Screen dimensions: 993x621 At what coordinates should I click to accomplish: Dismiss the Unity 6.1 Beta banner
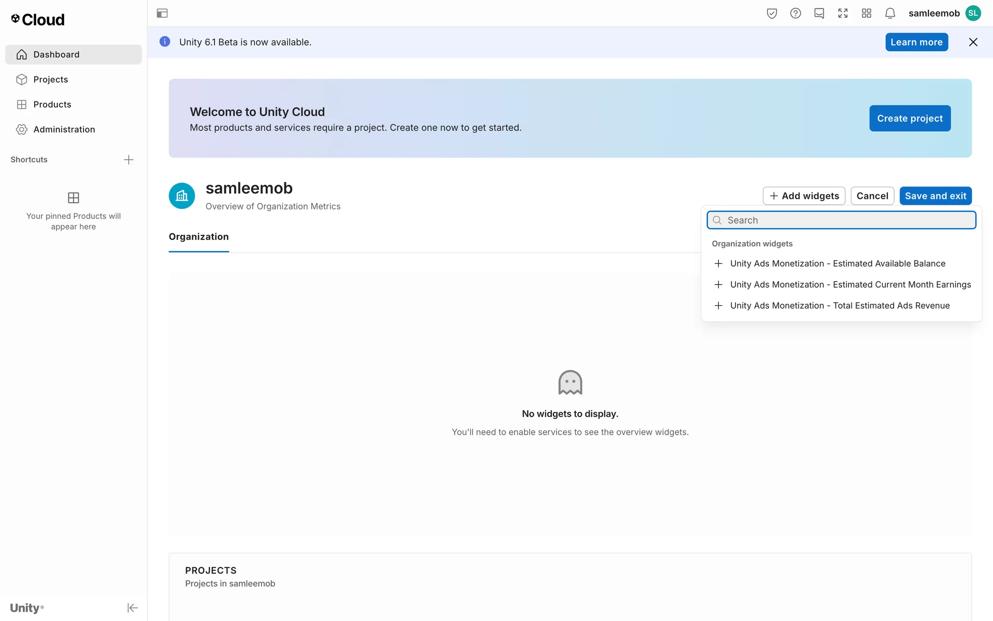(973, 42)
